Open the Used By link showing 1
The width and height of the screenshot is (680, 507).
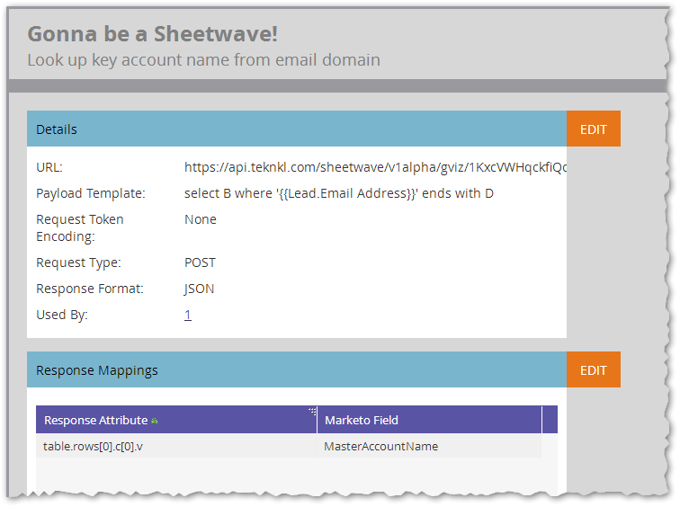click(188, 315)
